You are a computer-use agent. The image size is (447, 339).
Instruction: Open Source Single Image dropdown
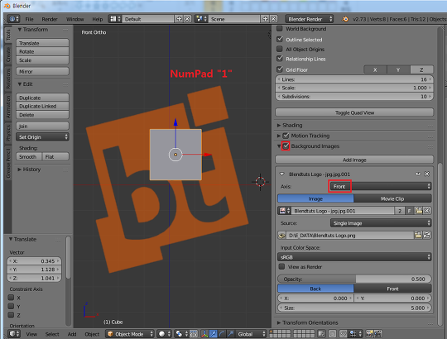(381, 223)
